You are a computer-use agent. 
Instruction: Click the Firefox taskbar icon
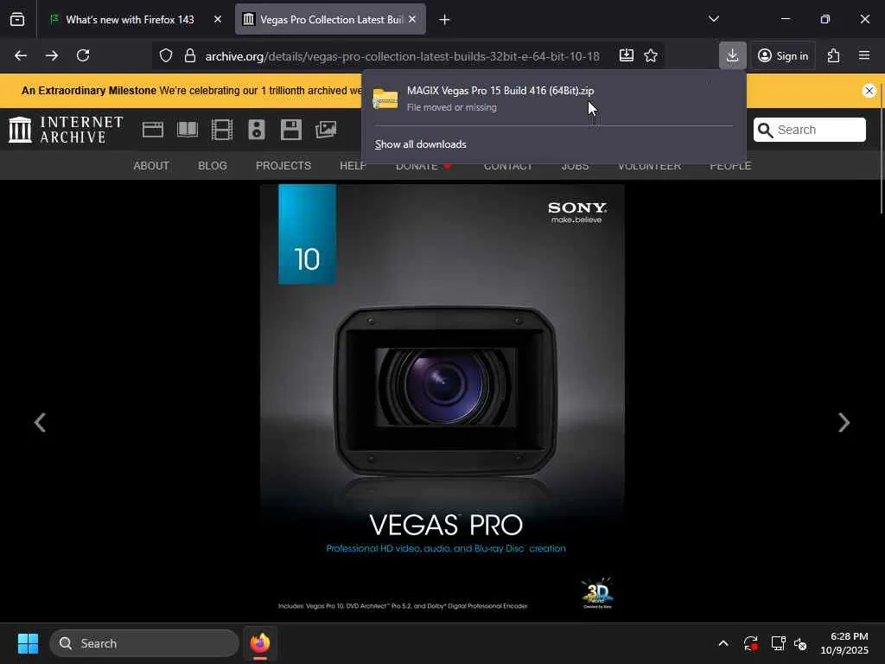tap(260, 643)
